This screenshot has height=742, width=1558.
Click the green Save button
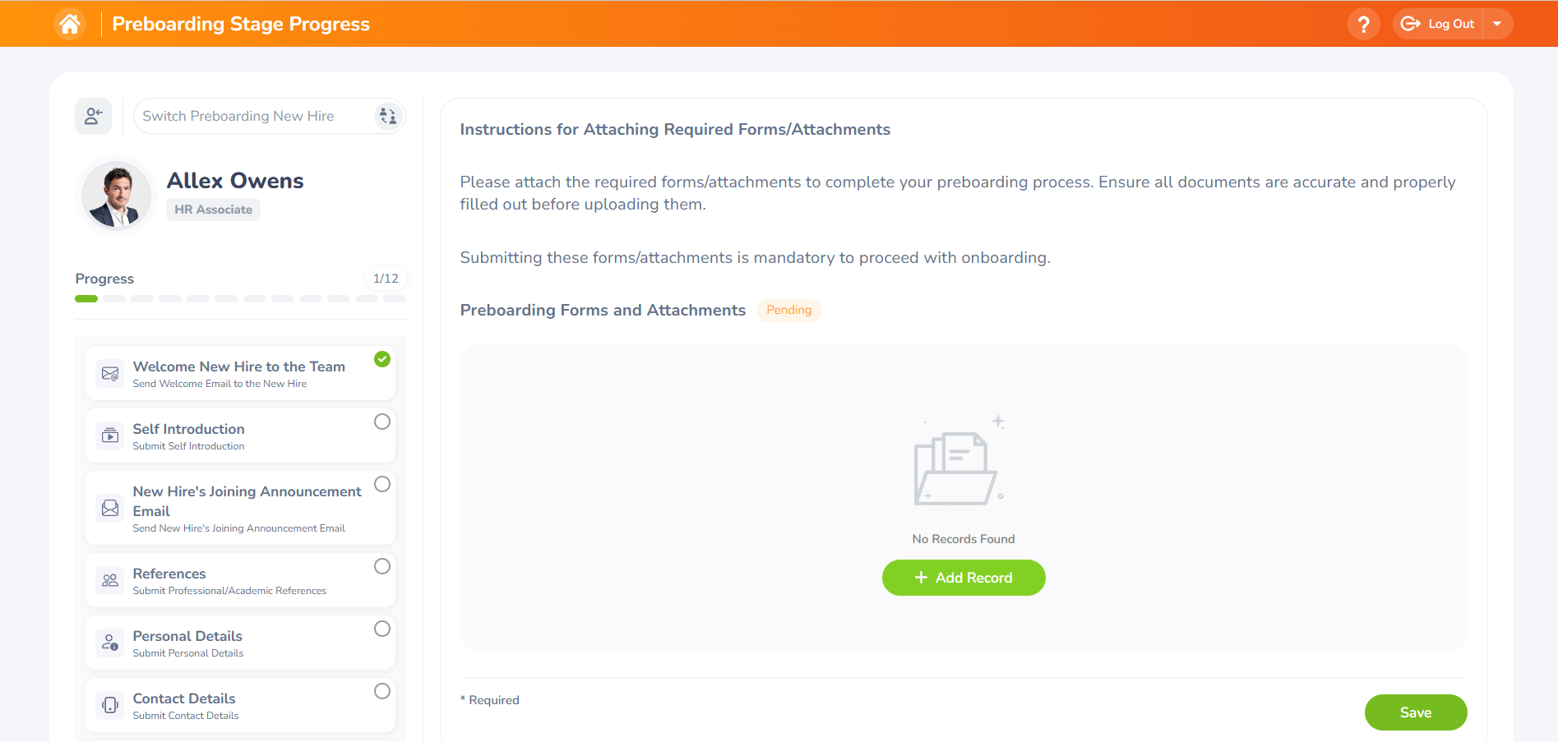1416,712
